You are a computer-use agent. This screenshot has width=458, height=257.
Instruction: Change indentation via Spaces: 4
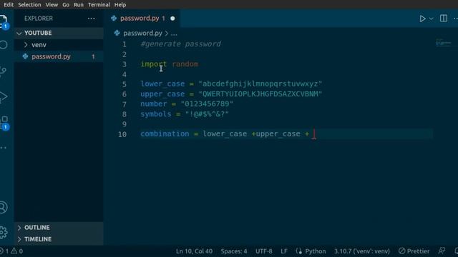point(234,251)
